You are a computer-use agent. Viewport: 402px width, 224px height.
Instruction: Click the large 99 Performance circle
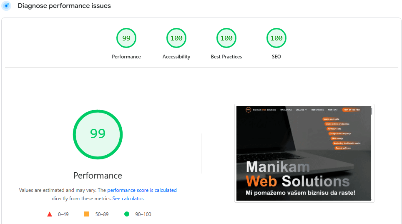[x=98, y=134]
